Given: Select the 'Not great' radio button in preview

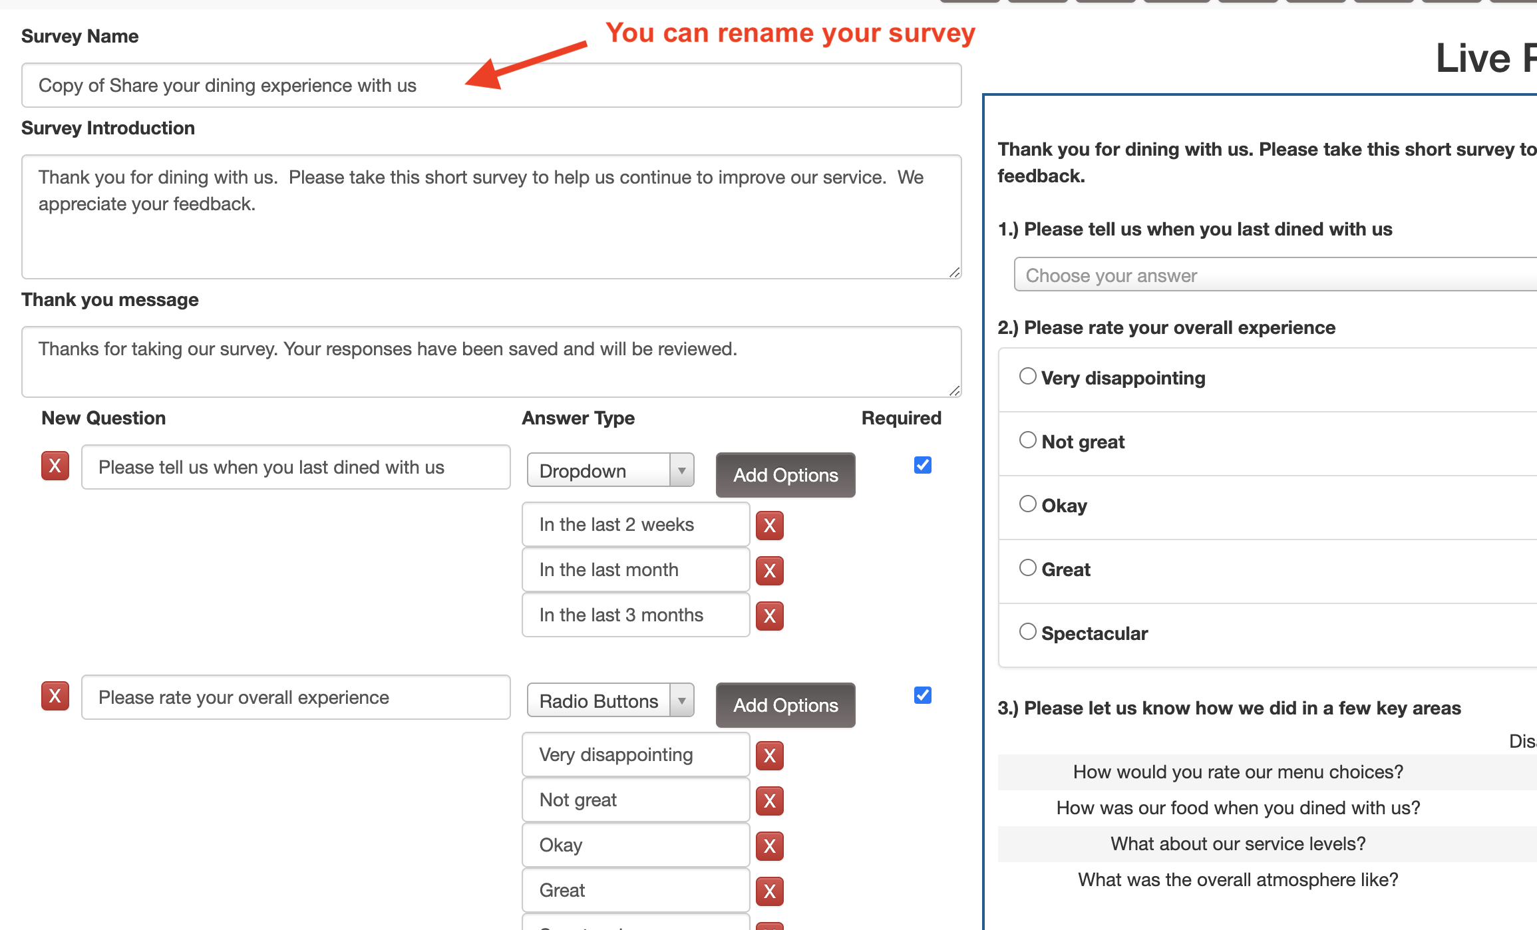Looking at the screenshot, I should click(x=1028, y=440).
